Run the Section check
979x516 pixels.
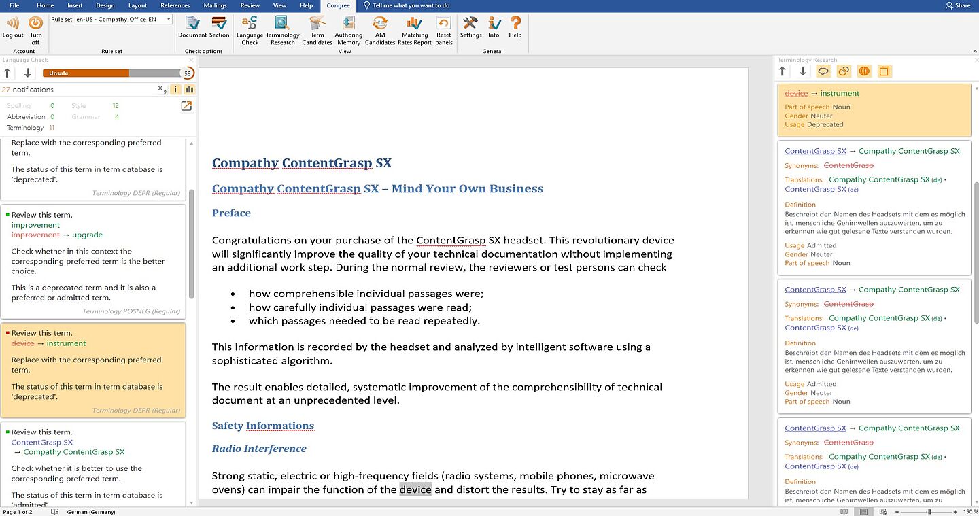(x=219, y=24)
